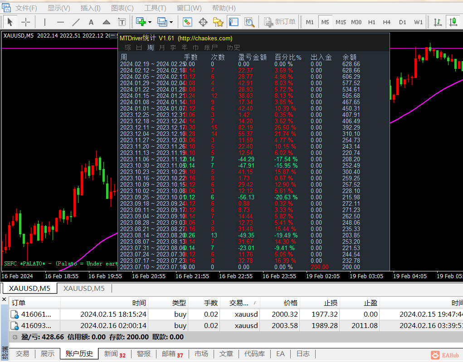The width and height of the screenshot is (463, 362).
Task: Select the triangle shapes tool
Action: tap(106, 22)
